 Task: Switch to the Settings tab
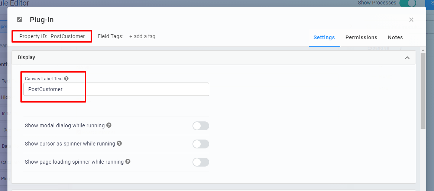click(324, 37)
